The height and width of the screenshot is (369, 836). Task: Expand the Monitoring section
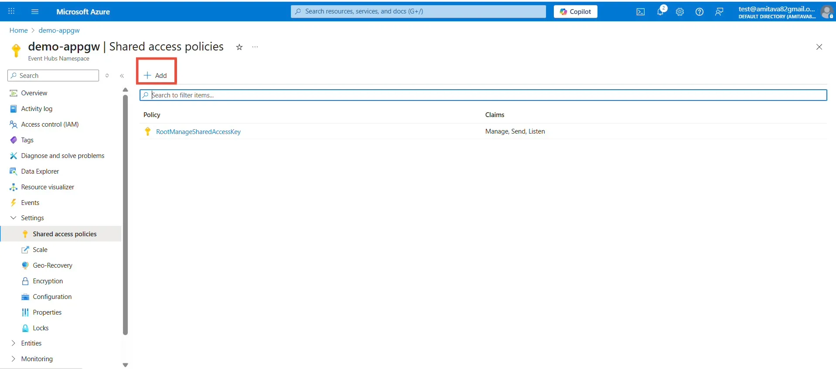pos(13,359)
